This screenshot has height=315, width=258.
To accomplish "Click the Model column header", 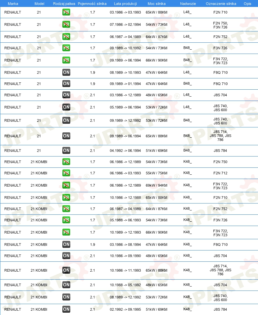I will point(39,4).
